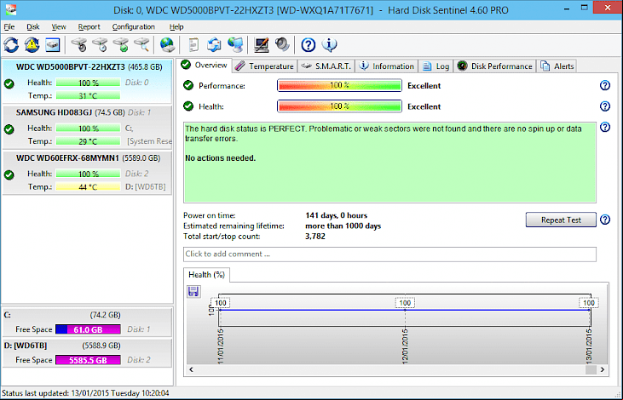The image size is (623, 400).
Task: Click the D: free space 5585.5 GB bar
Action: coord(88,360)
